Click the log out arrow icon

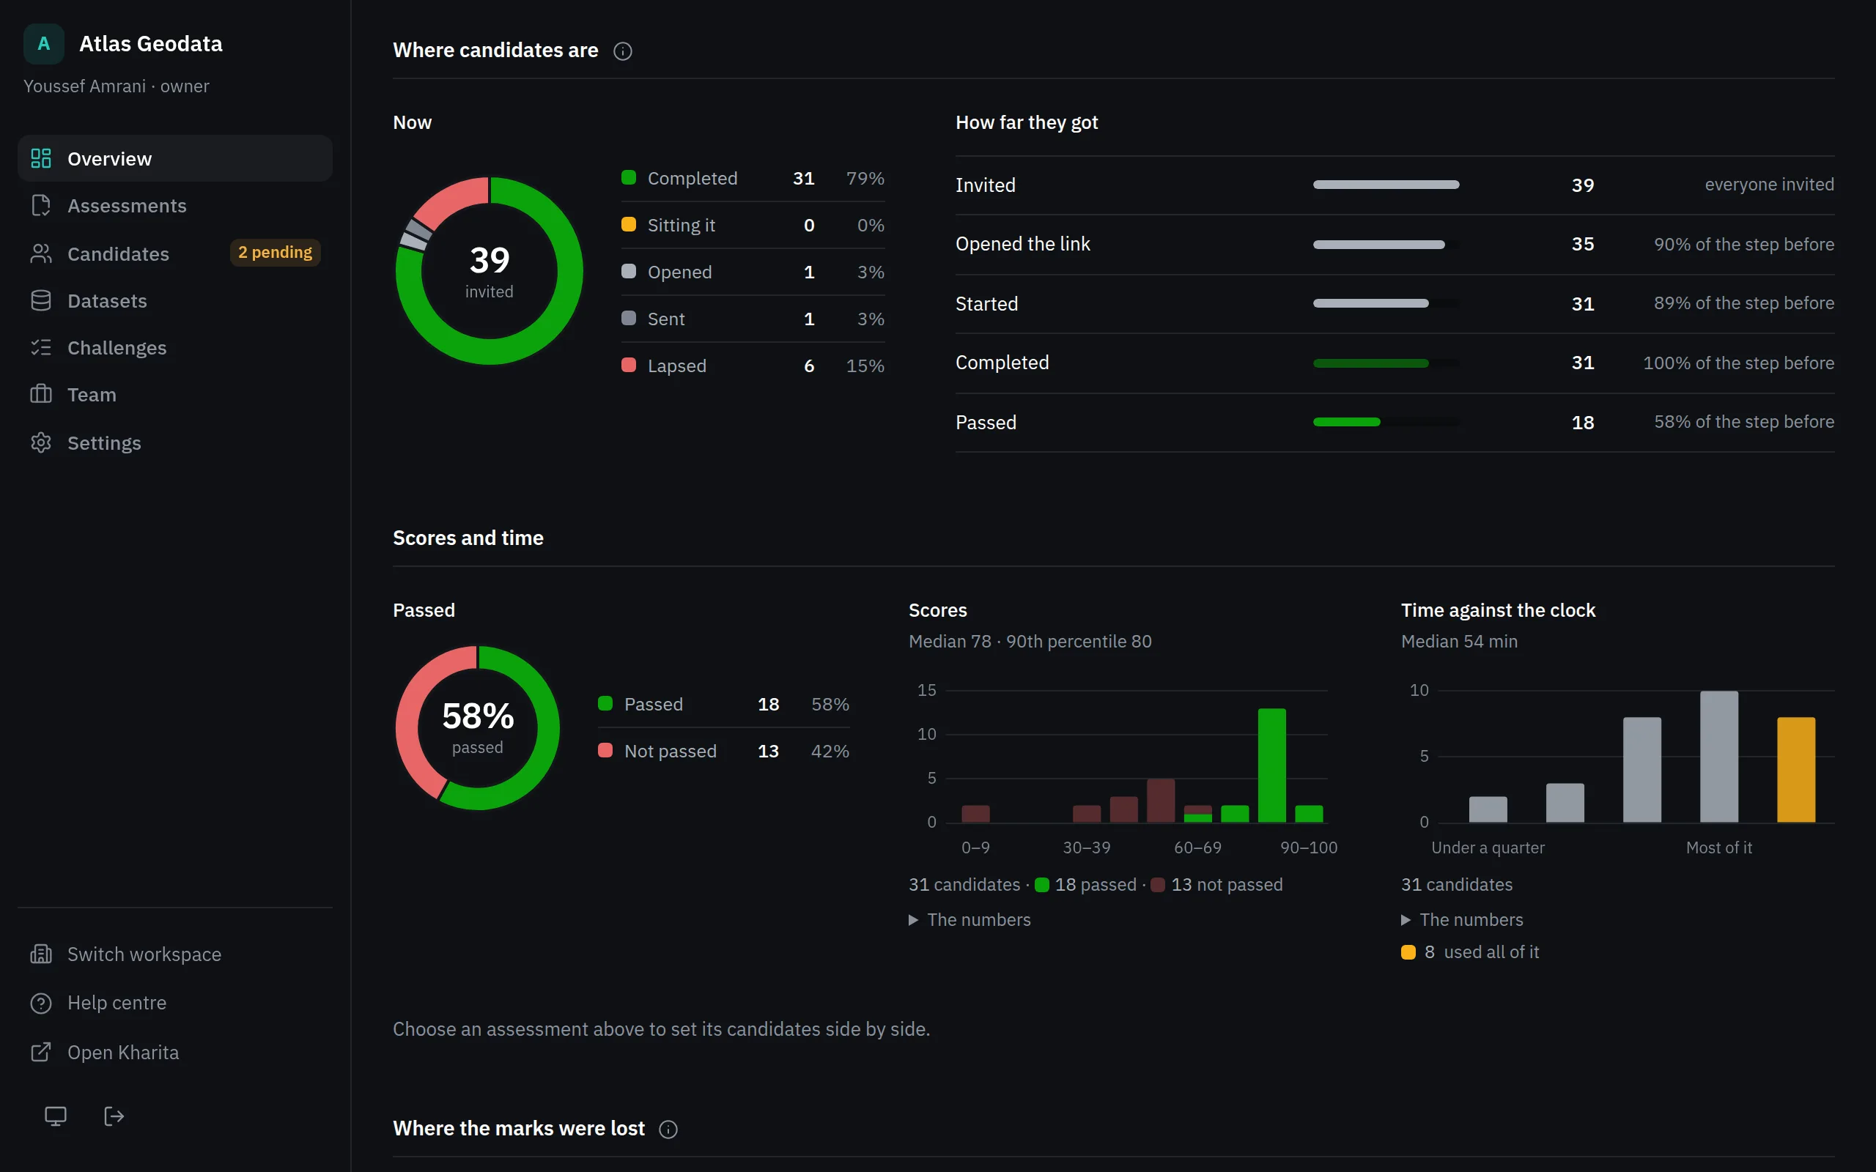pos(114,1116)
